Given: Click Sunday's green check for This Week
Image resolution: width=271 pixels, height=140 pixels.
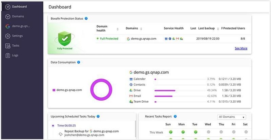Looking at the screenshot, I should pyautogui.click(x=171, y=132).
